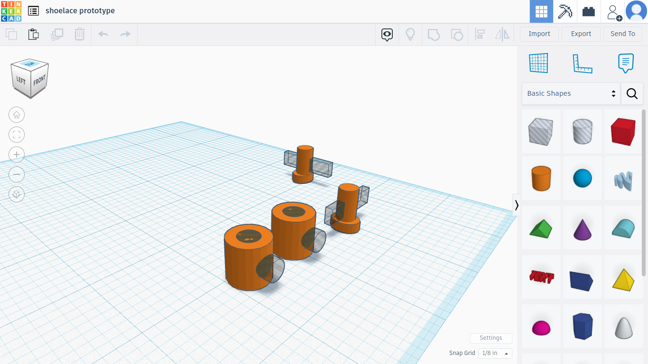Screen dimensions: 648x364
Task: Pick the red Box shape
Action: click(623, 131)
